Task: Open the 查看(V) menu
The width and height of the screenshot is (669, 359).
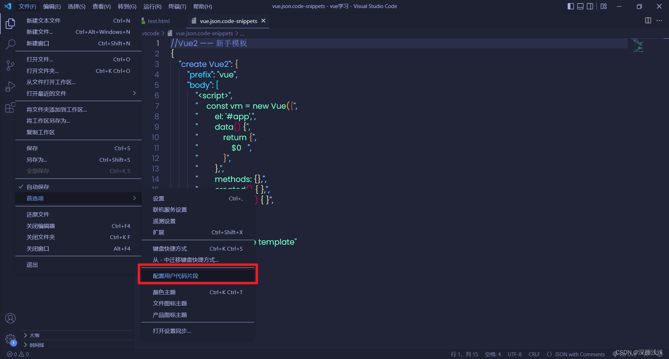Action: [x=102, y=6]
